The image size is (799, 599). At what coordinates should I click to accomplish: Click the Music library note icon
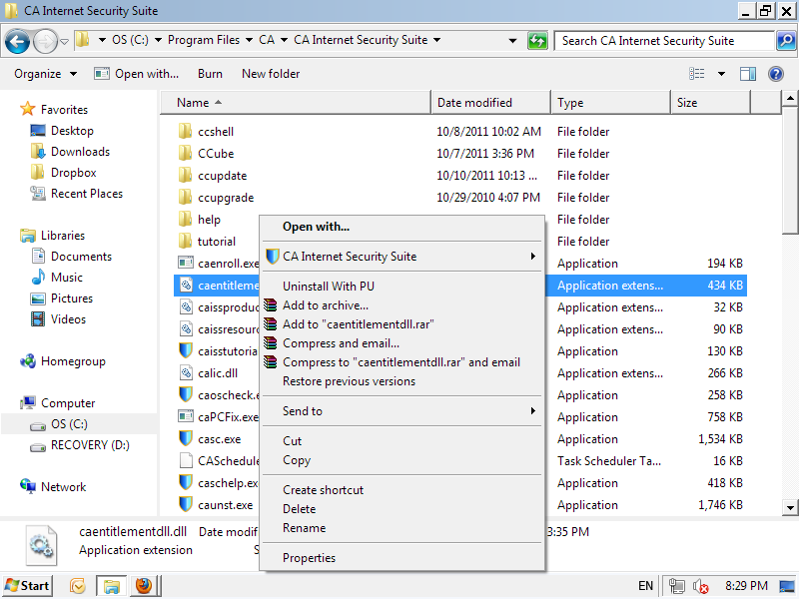pos(38,278)
